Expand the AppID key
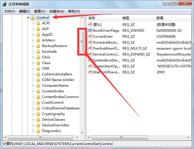Image resolution: width=194 pixels, height=149 pixels. pos(33,35)
